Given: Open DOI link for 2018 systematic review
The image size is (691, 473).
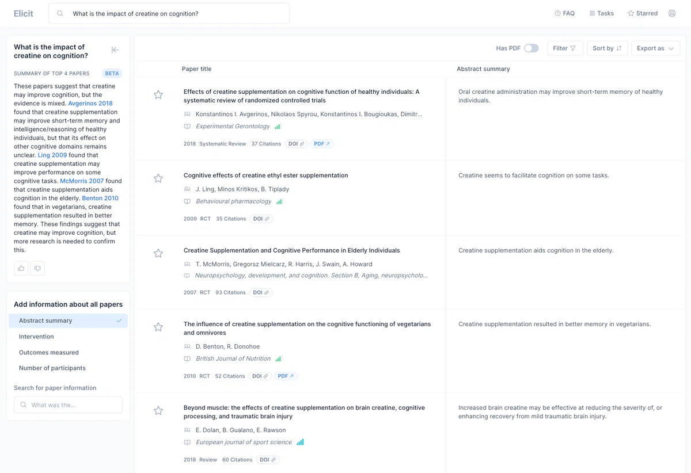Looking at the screenshot, I should [296, 144].
